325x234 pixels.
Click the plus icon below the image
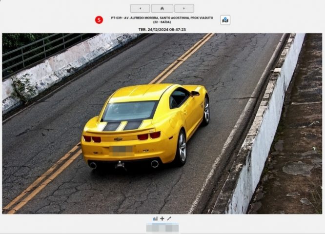(162, 219)
